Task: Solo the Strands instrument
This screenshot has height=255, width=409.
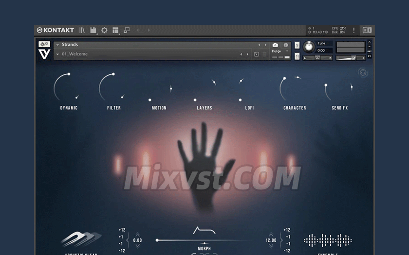Action: tap(297, 45)
